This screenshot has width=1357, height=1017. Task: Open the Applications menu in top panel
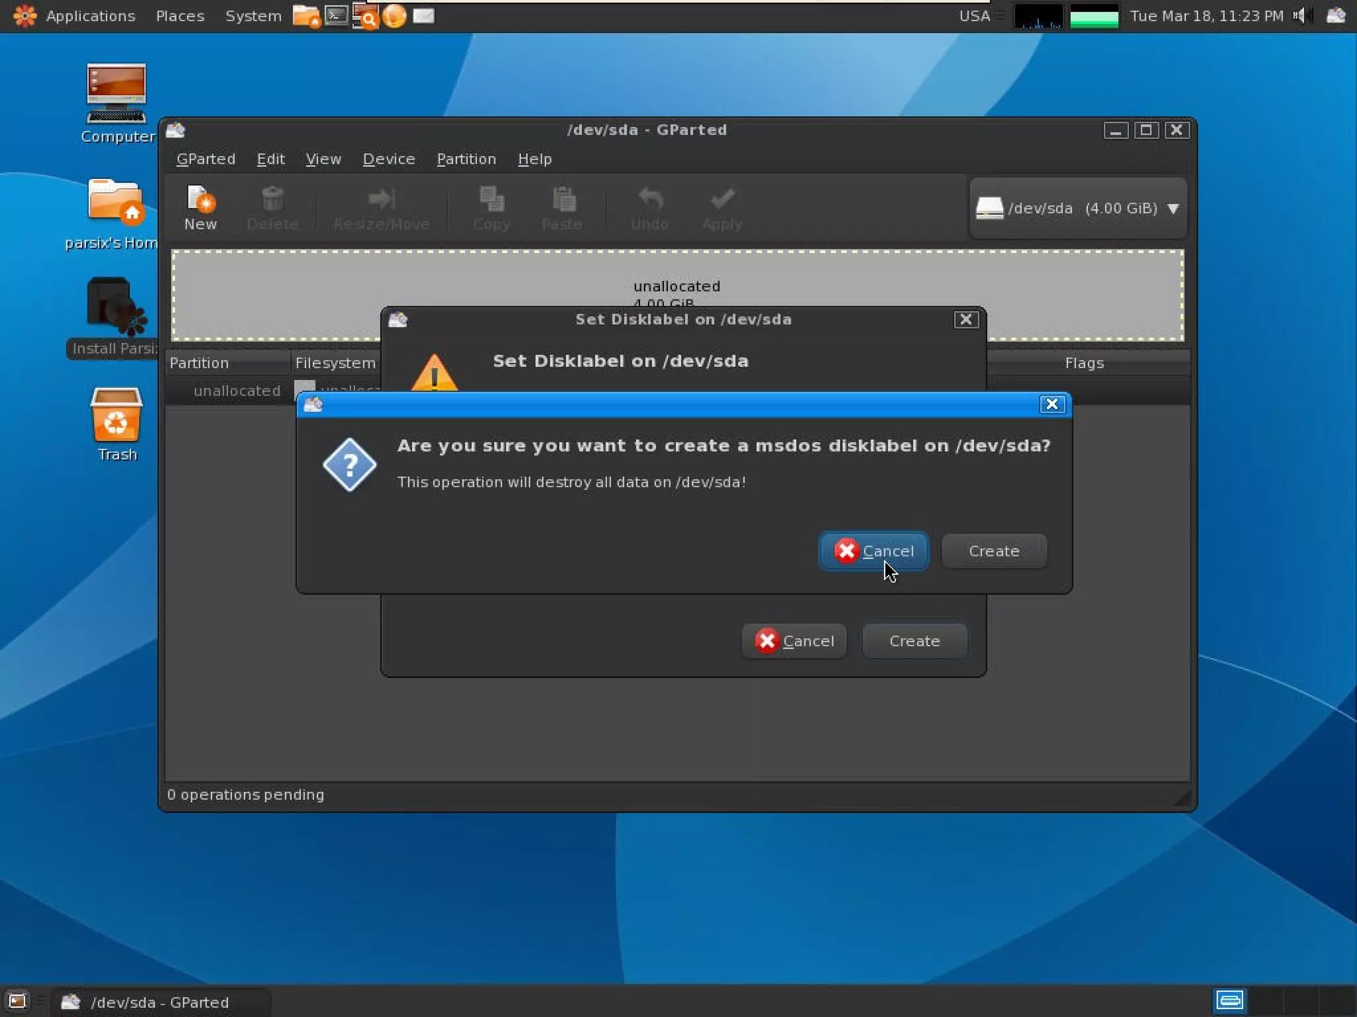[90, 16]
